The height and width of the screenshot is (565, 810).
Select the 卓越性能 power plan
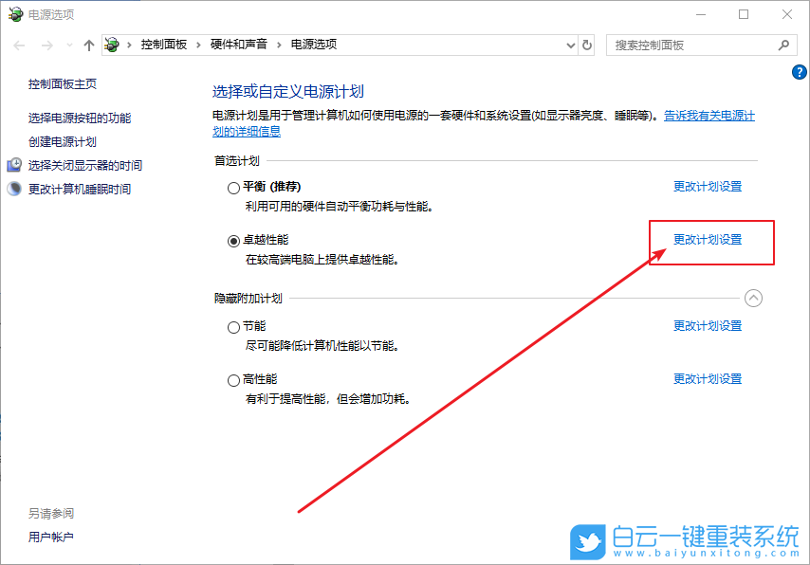coord(233,240)
